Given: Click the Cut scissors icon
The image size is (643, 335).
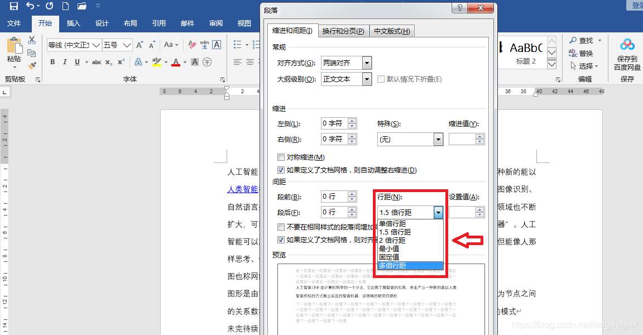Looking at the screenshot, I should [32, 40].
